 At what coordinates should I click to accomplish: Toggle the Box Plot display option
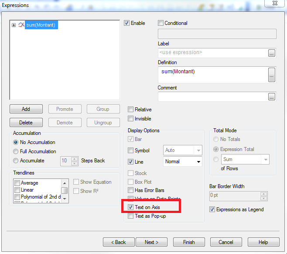[x=130, y=182]
